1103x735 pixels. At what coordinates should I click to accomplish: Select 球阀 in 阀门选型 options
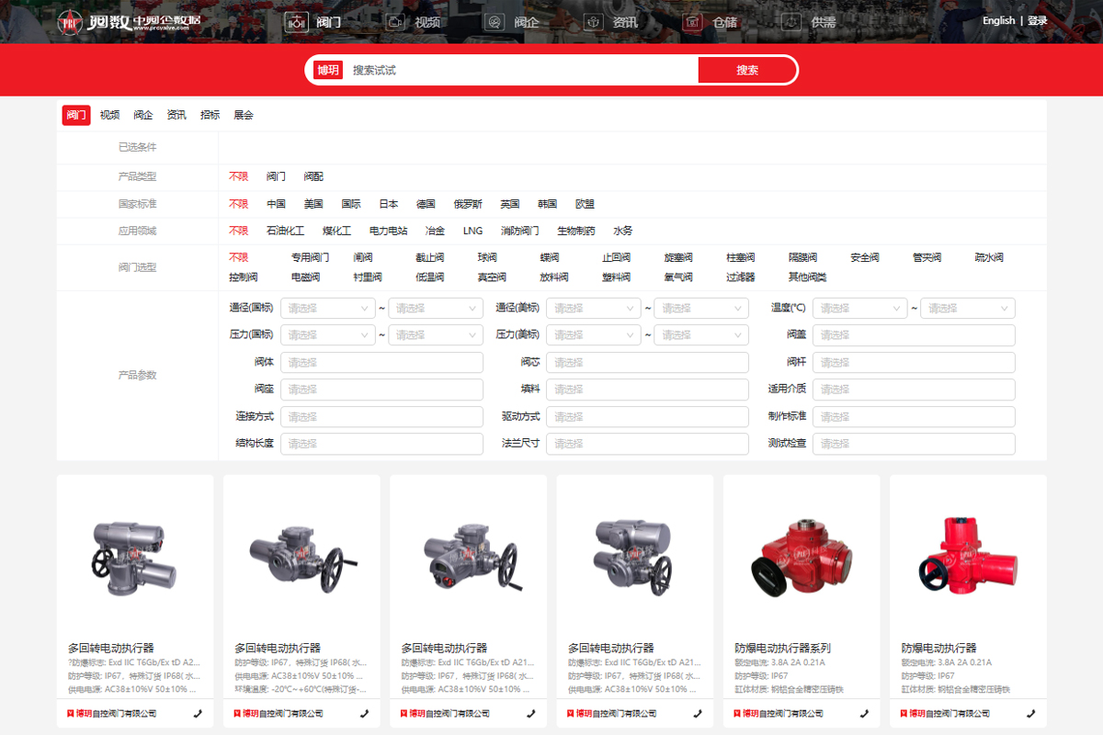point(487,257)
